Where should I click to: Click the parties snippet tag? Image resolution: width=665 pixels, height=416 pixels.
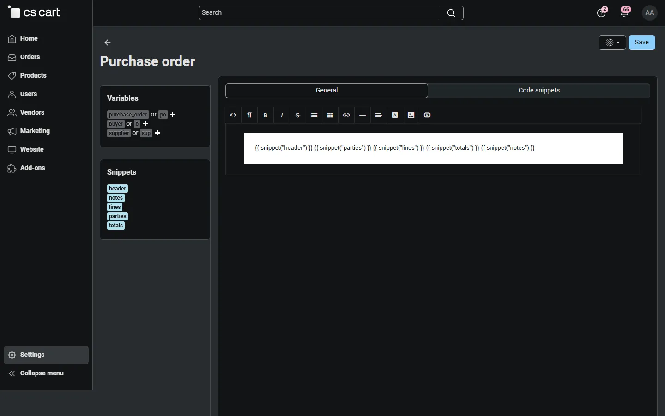click(118, 217)
